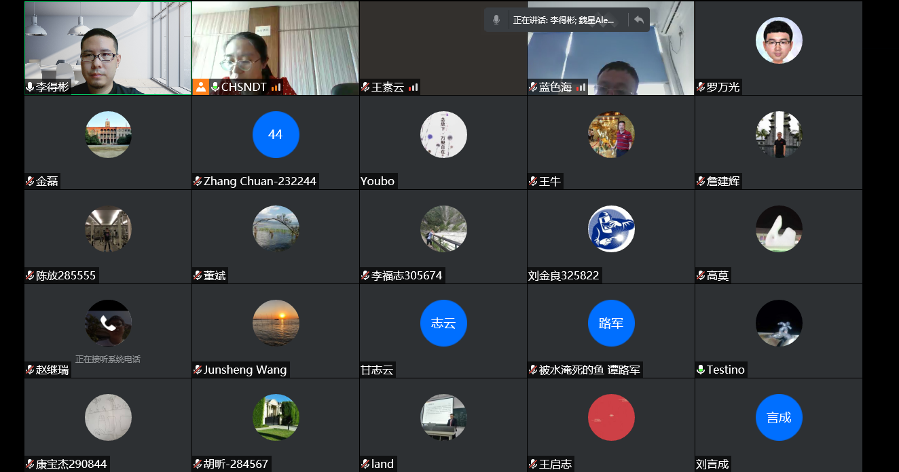Click the orange signal bars next to CHSNDT
899x472 pixels.
(x=276, y=87)
